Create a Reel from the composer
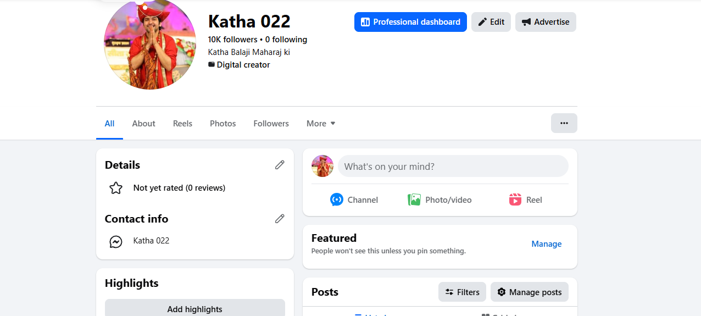Screen dimensions: 701x316 (526, 200)
